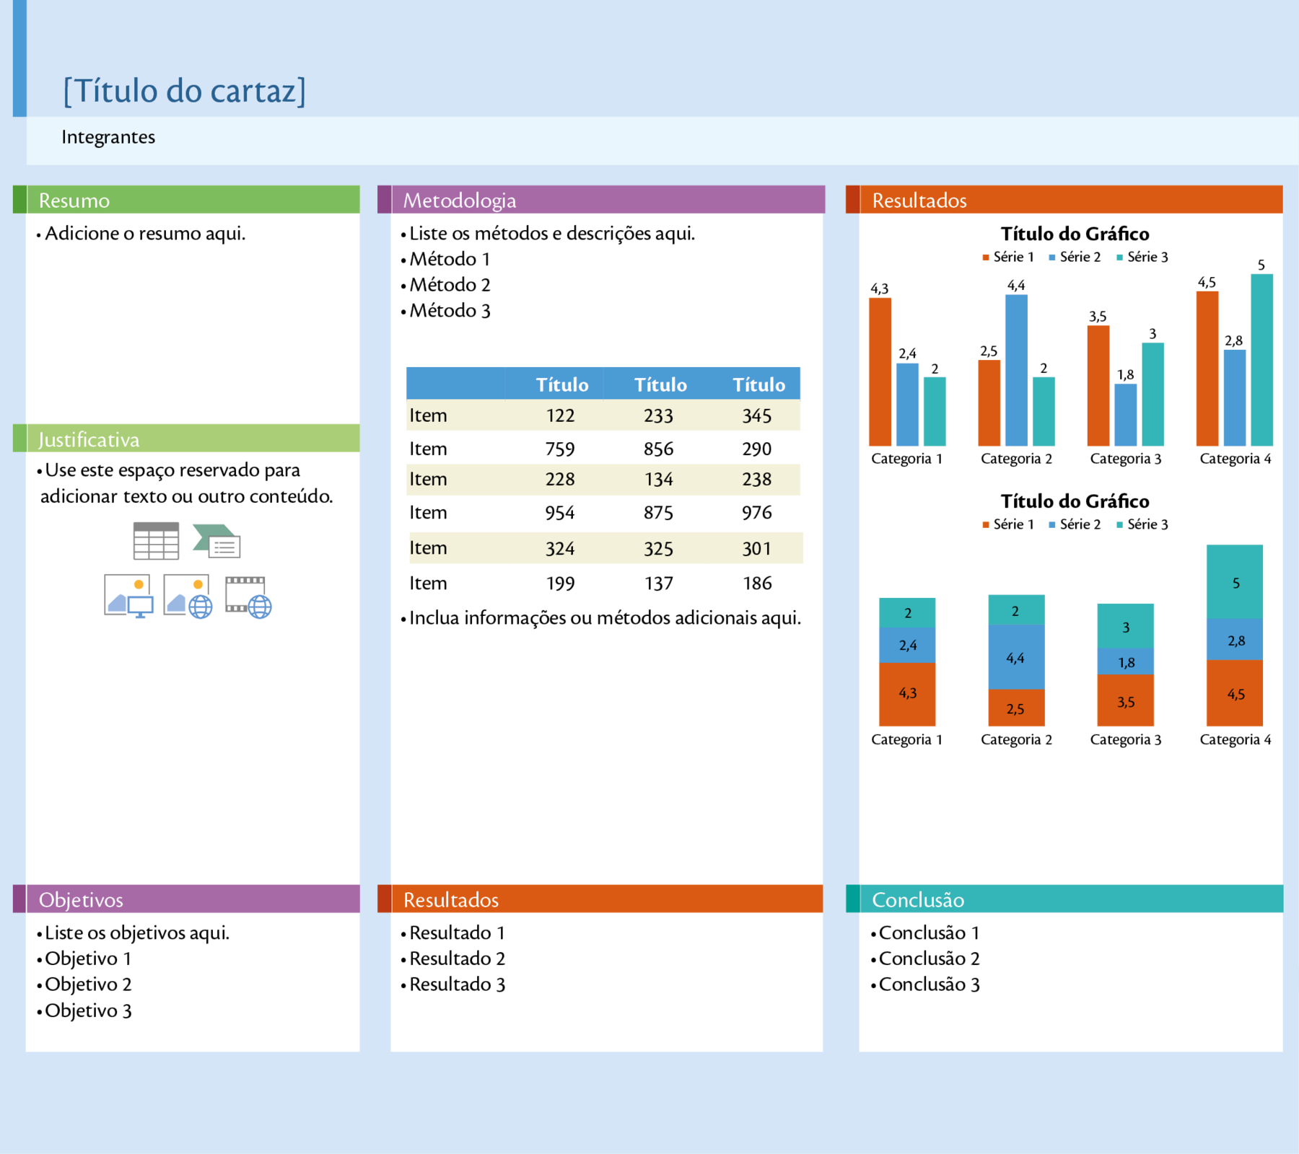Viewport: 1299px width, 1154px height.
Task: Click the clustered bar chart title "Título do Gráfico"
Action: click(x=1075, y=234)
